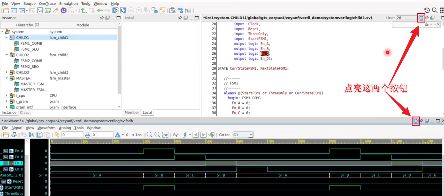This screenshot has height=196, width=444.
Task: Click the Line number input field
Action: click(406, 18)
